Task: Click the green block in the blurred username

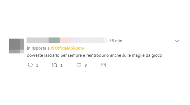Action: pos(54,40)
